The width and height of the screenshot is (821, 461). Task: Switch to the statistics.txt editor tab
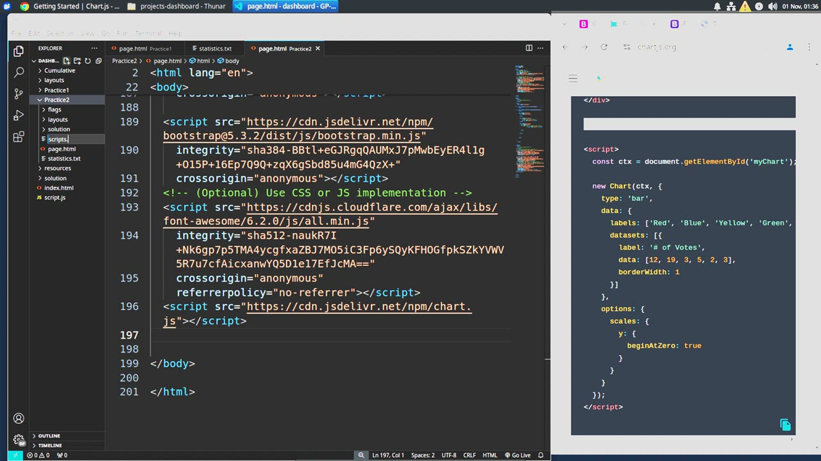[215, 49]
